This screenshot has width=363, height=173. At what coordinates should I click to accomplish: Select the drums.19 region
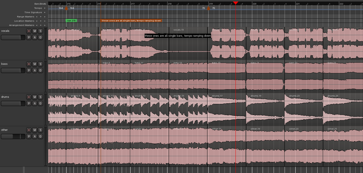coord(265,109)
